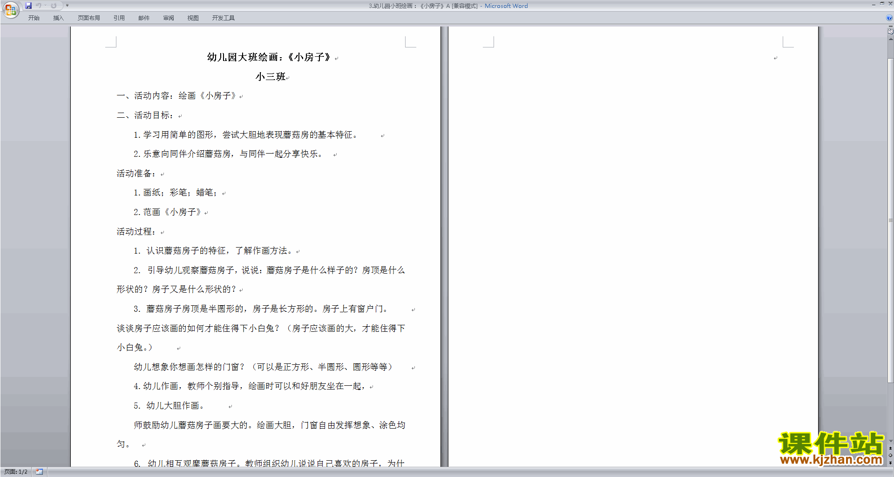Screen dimensions: 894x477
Task: Toggle the ruler button above scrollbar
Action: (x=890, y=32)
